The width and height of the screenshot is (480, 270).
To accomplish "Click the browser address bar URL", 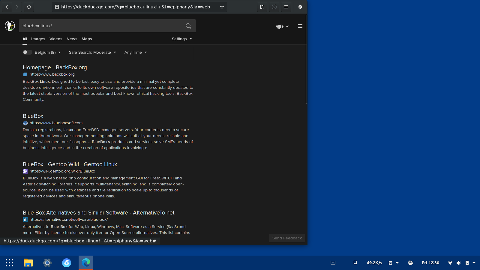I will point(136,7).
